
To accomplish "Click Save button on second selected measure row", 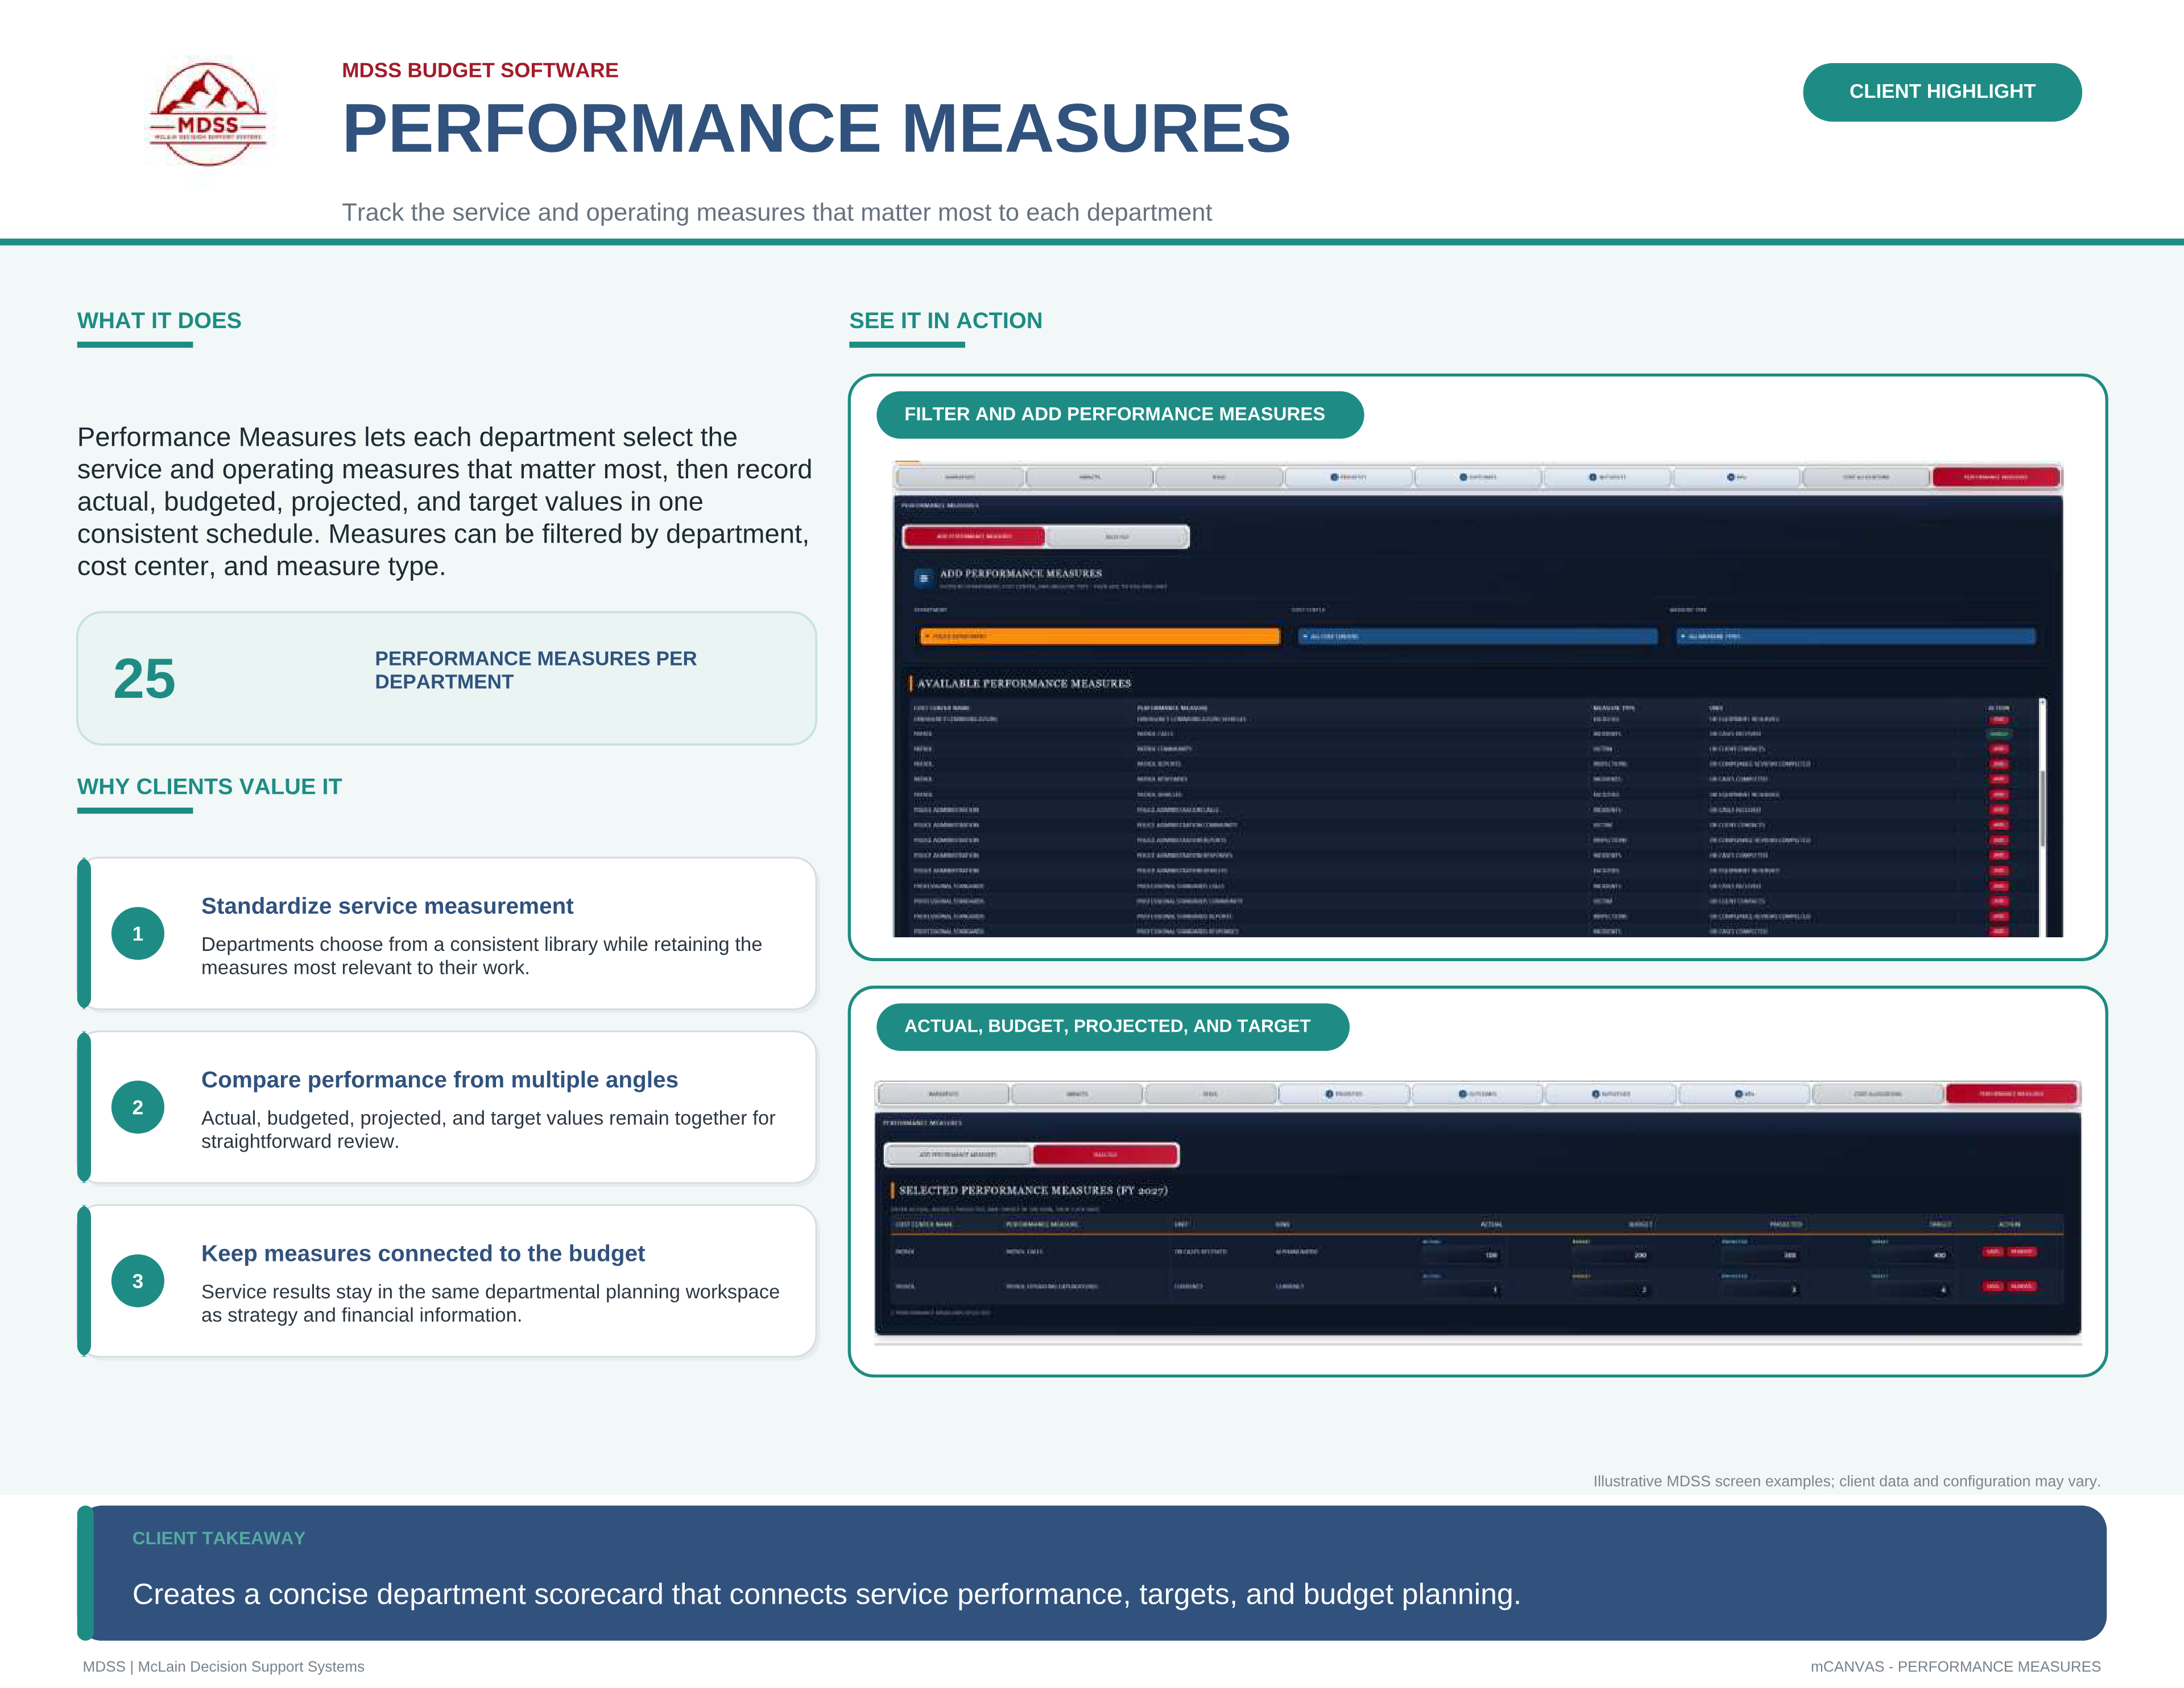I will [x=1993, y=1286].
